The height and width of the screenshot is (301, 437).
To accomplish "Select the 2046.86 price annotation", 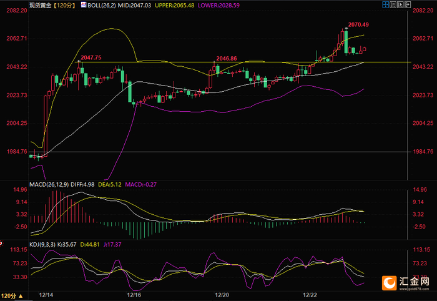I will (227, 59).
